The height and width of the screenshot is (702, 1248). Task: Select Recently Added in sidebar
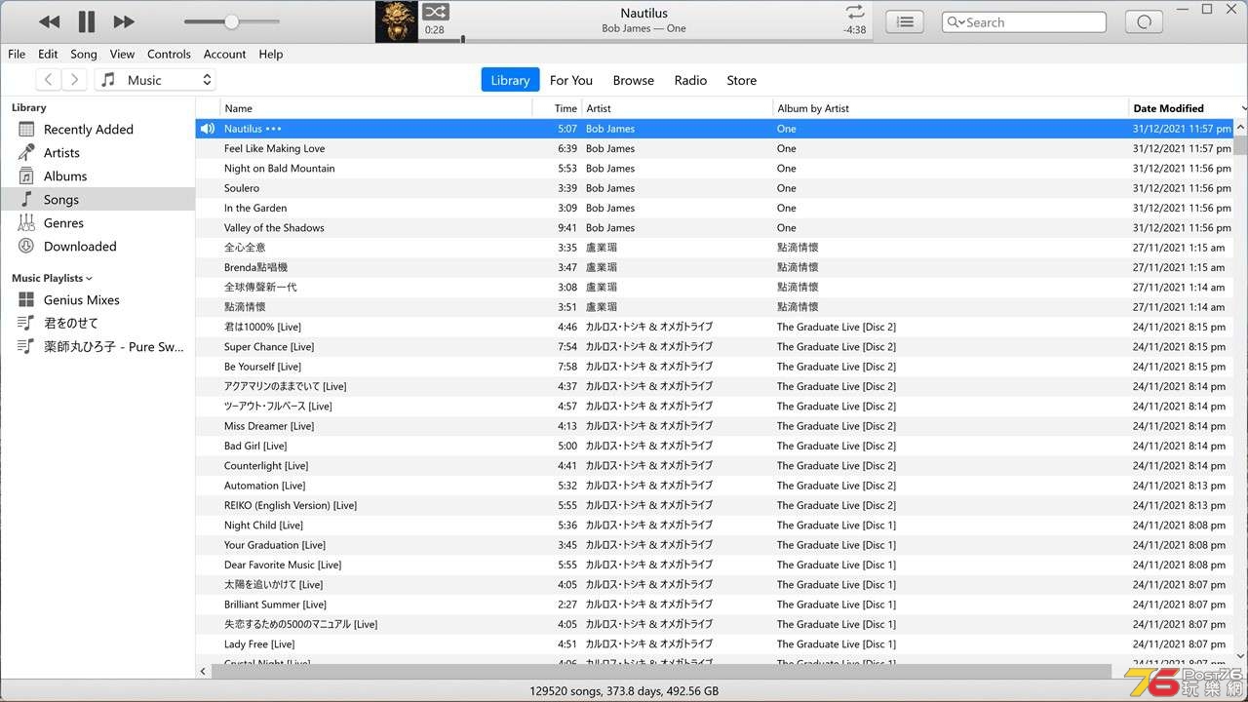click(97, 129)
